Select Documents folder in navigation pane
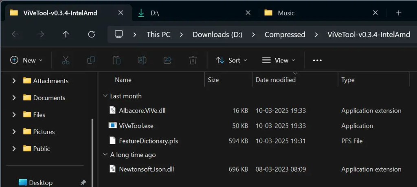The width and height of the screenshot is (417, 187). (49, 98)
